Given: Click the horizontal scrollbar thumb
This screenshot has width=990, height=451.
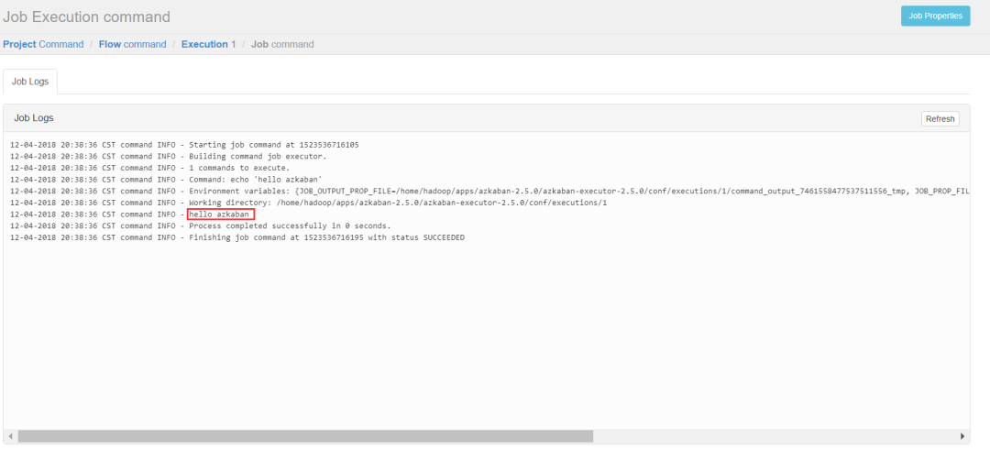Looking at the screenshot, I should pyautogui.click(x=305, y=435).
